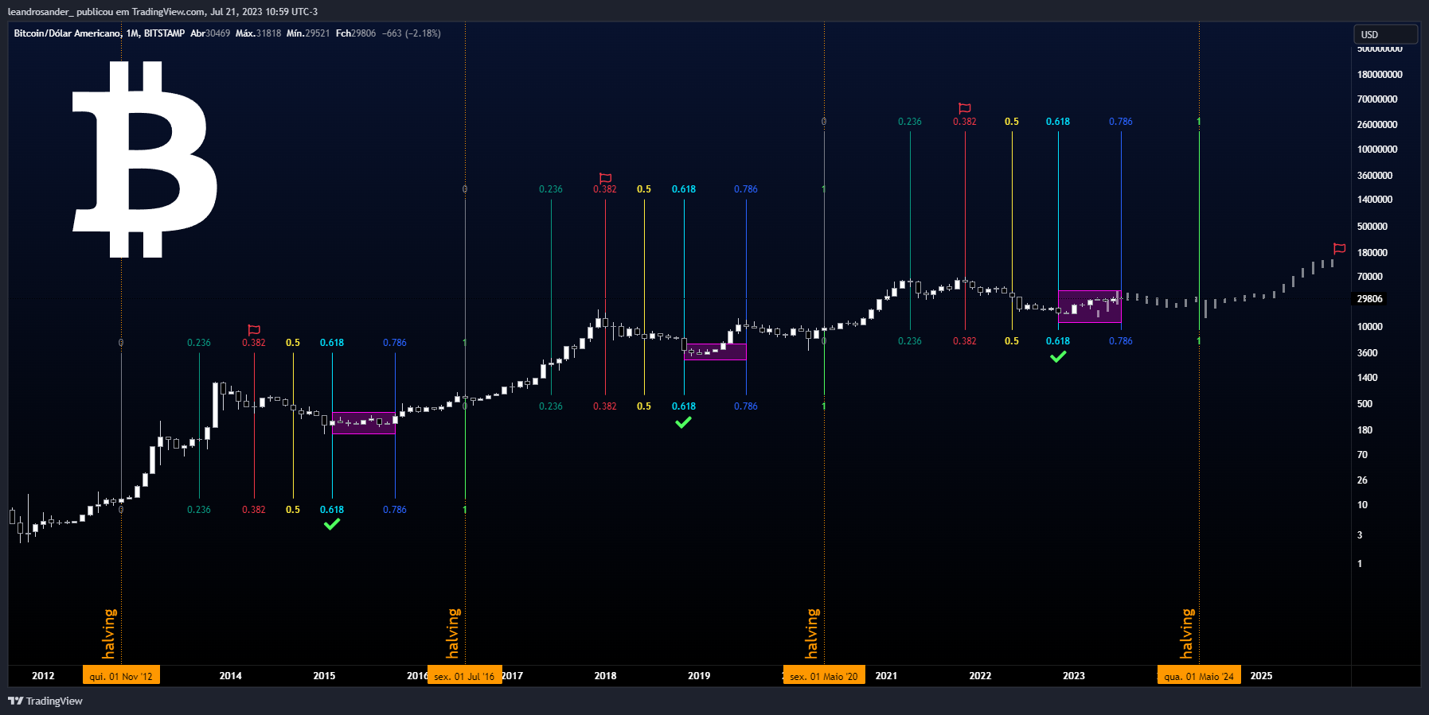
Task: Click the red flag above the 2018 0.382 line
Action: 605,177
